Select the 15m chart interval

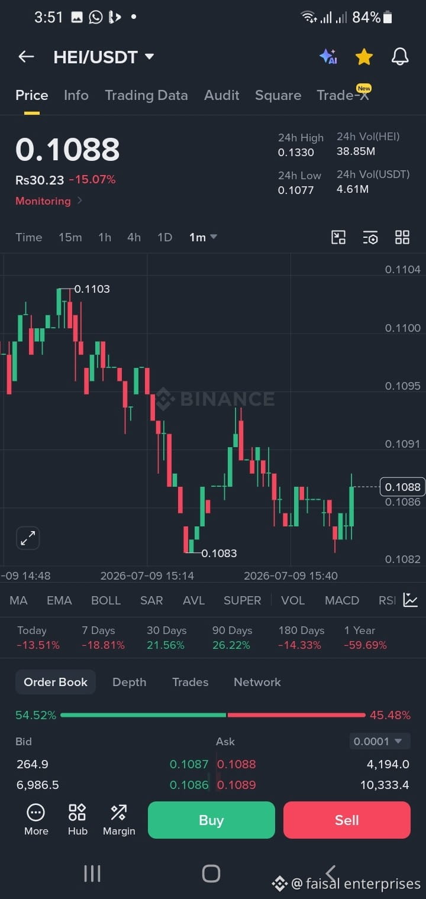click(x=70, y=237)
